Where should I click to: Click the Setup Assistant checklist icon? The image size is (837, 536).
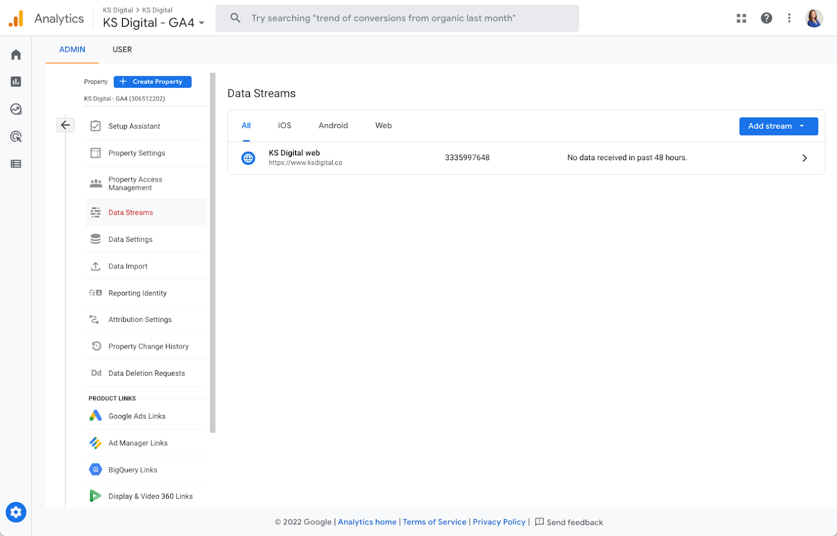pos(96,126)
